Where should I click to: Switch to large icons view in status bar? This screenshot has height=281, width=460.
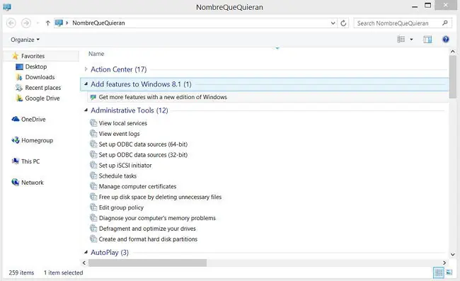pyautogui.click(x=449, y=273)
